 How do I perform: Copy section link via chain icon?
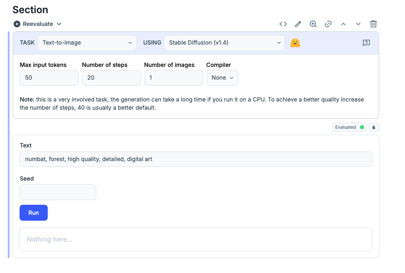click(328, 24)
